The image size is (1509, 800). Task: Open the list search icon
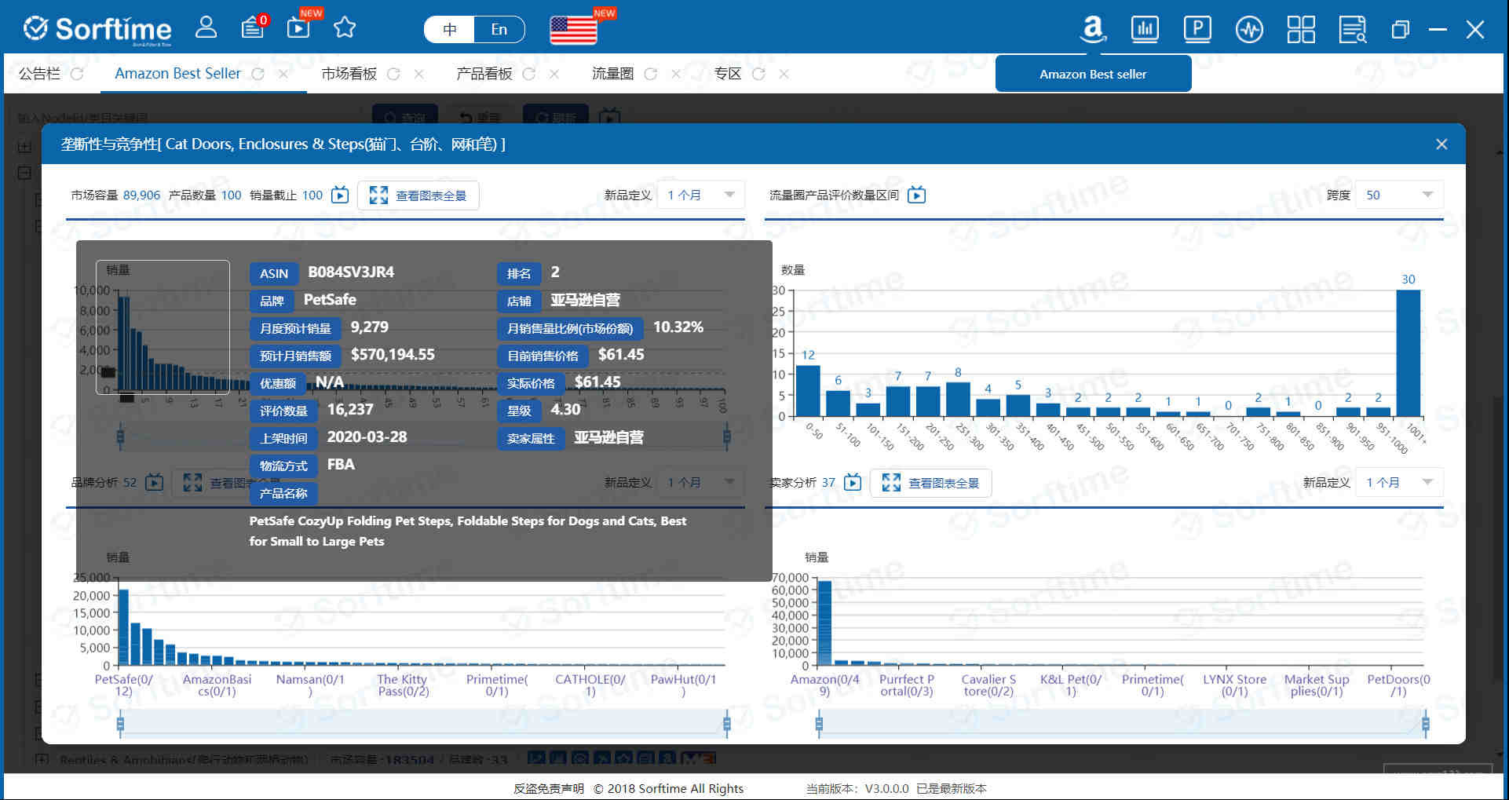coord(1353,30)
